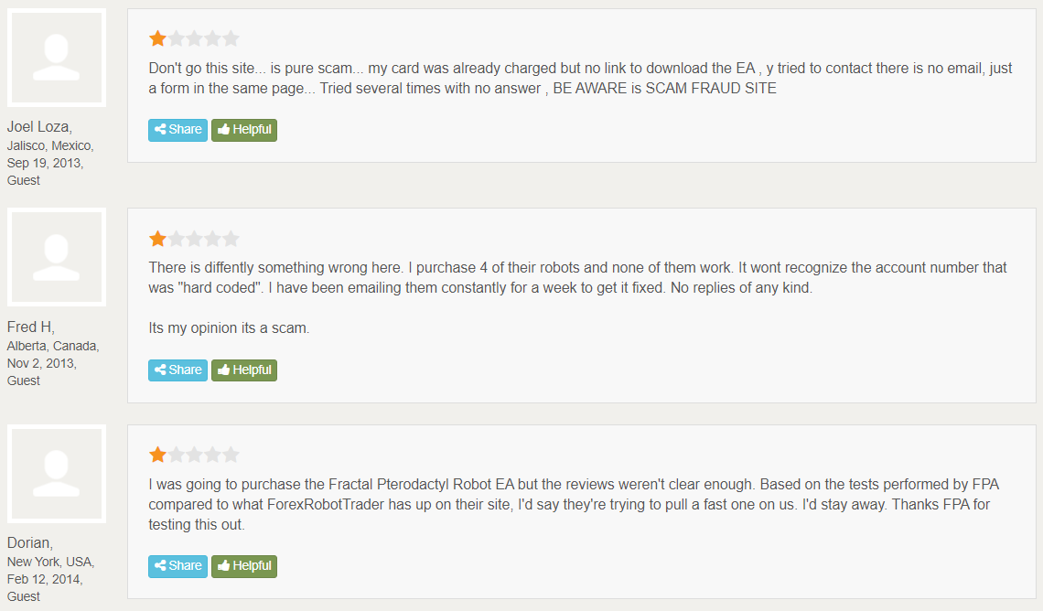Share Dorian's review
Screen dimensions: 1043x611
(x=177, y=566)
